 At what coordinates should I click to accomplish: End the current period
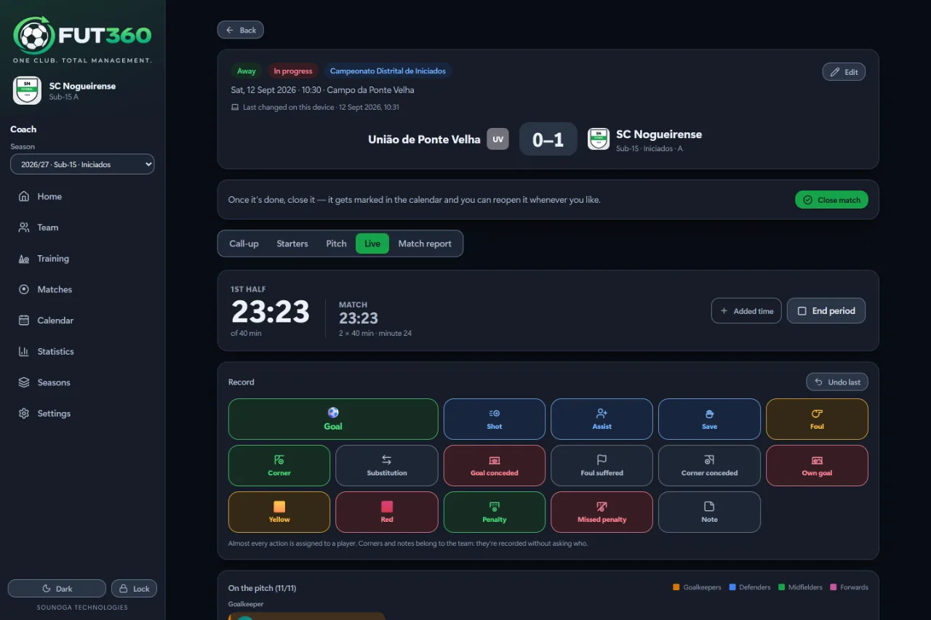click(826, 311)
